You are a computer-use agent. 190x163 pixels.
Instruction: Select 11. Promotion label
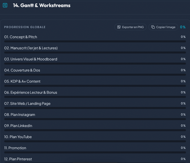(x=15, y=148)
